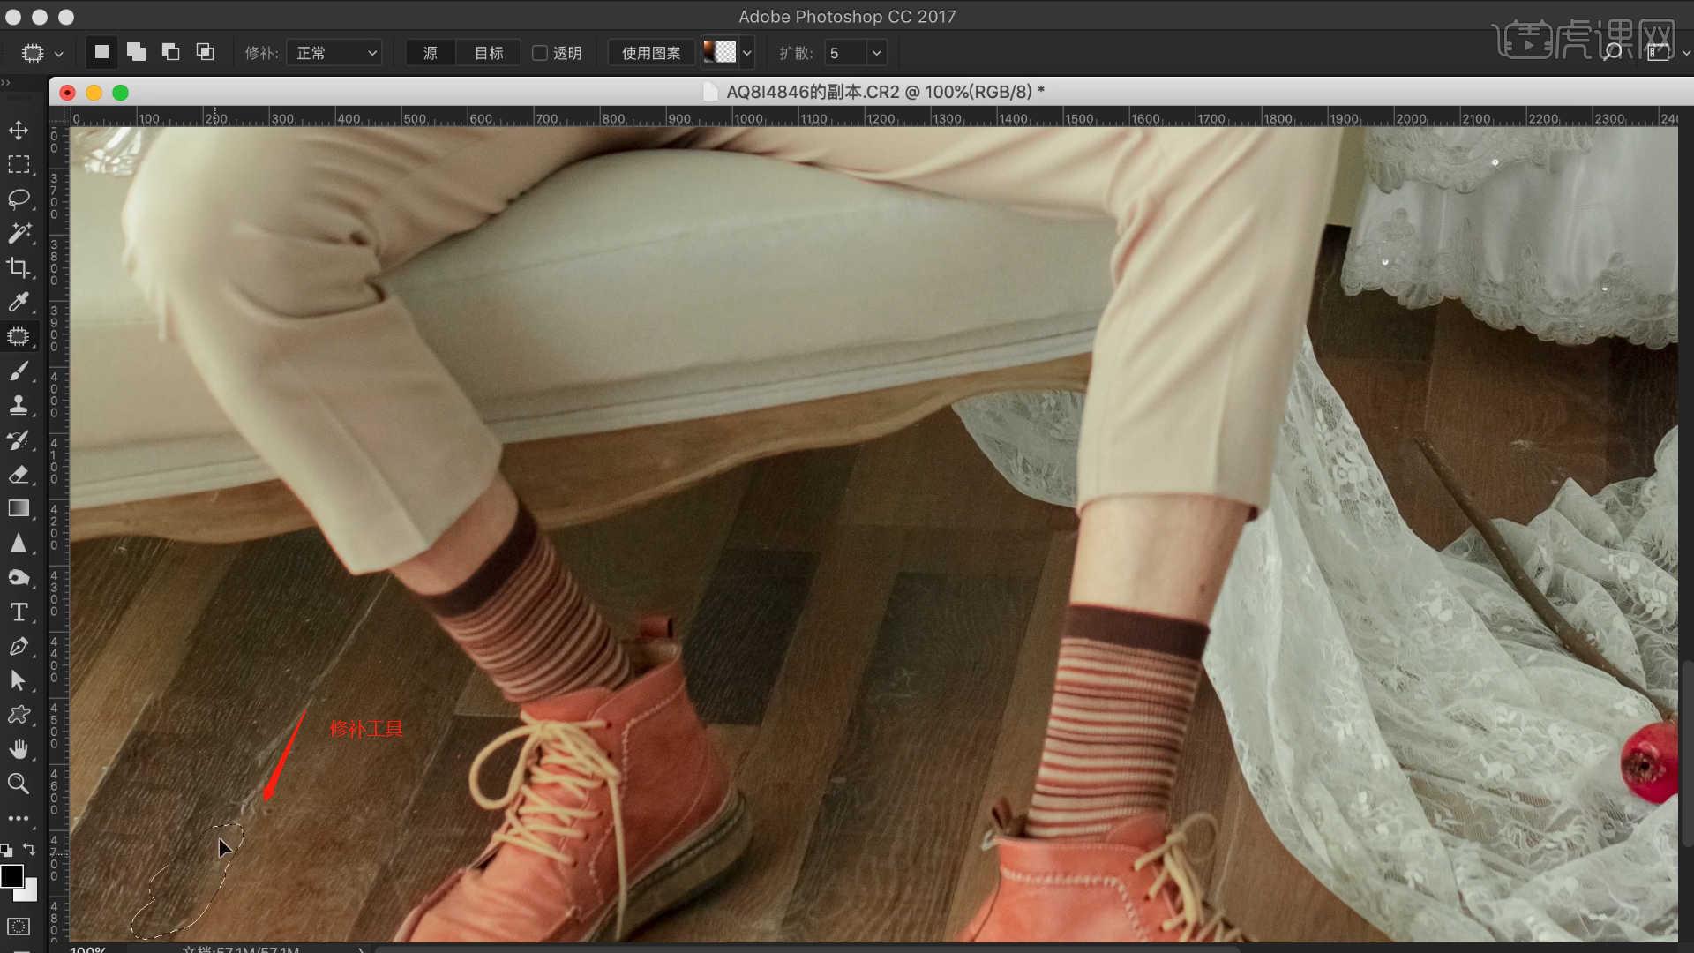Click the search magnifier icon
The height and width of the screenshot is (953, 1694).
pyautogui.click(x=1613, y=53)
